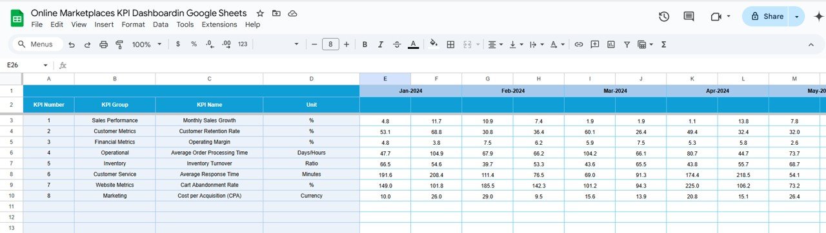The image size is (826, 233).
Task: Open fill color picker
Action: click(x=434, y=44)
